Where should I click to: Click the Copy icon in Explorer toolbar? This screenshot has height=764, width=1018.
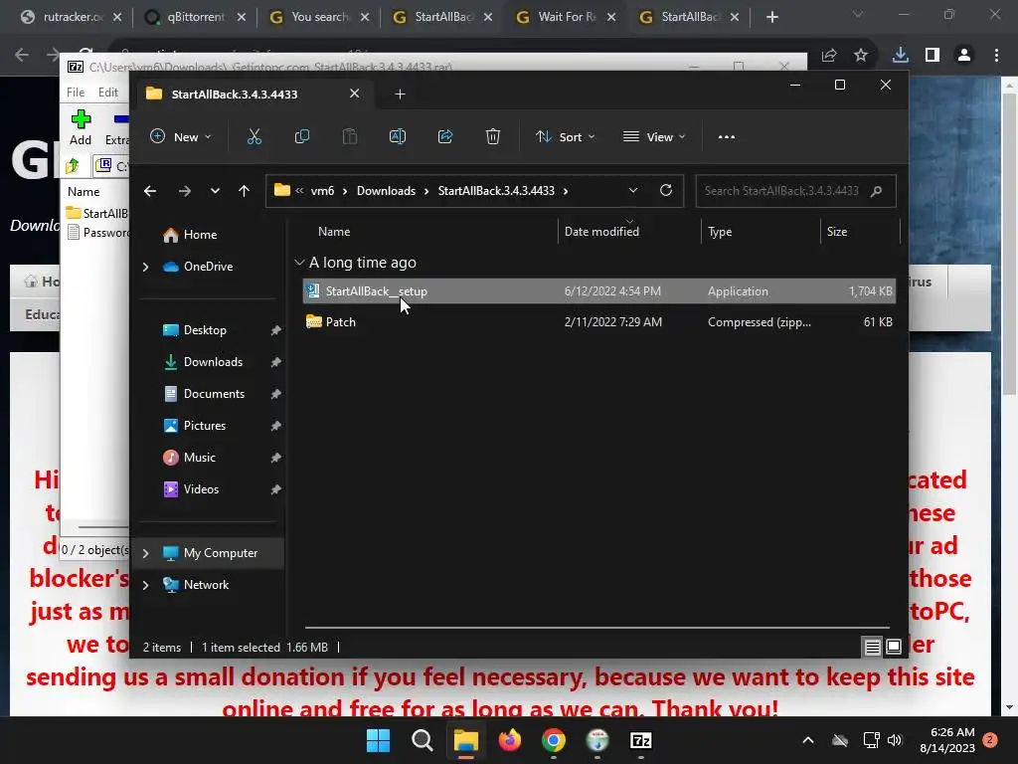[302, 136]
